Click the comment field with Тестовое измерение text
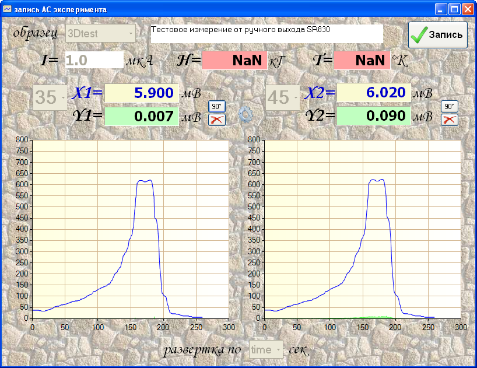477x368 pixels. tap(267, 34)
